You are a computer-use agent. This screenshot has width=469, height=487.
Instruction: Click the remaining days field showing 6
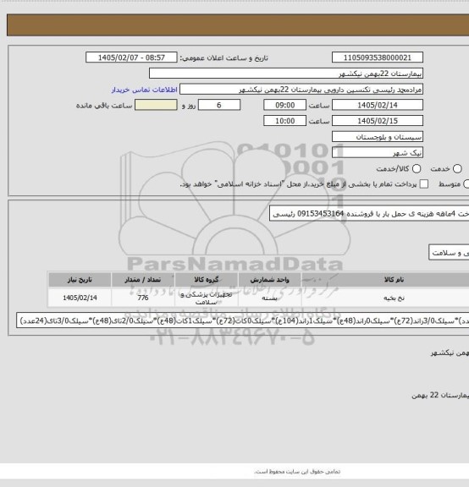pos(219,105)
